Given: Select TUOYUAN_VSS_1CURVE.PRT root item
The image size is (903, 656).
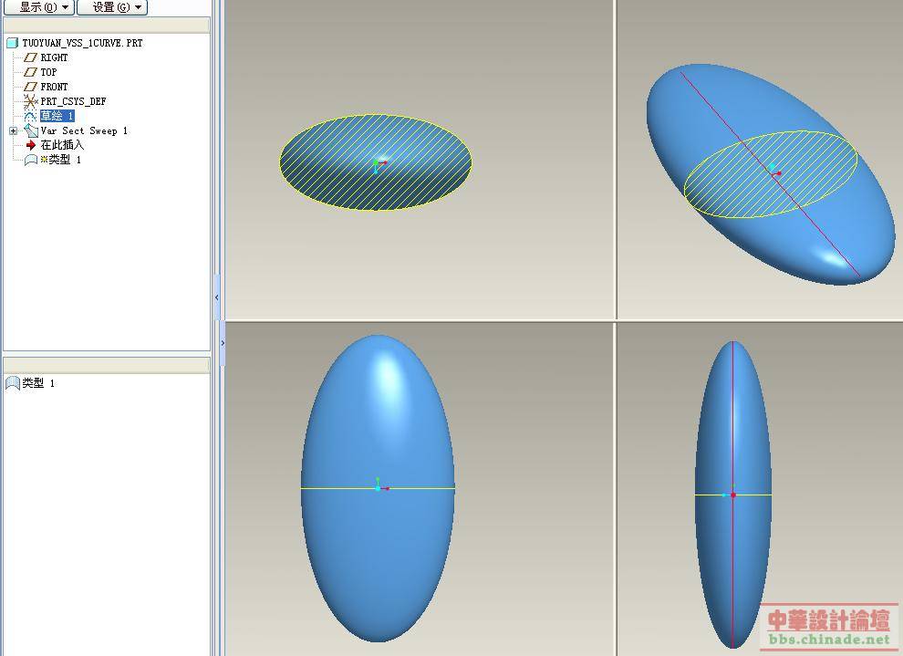Looking at the screenshot, I should pyautogui.click(x=82, y=43).
